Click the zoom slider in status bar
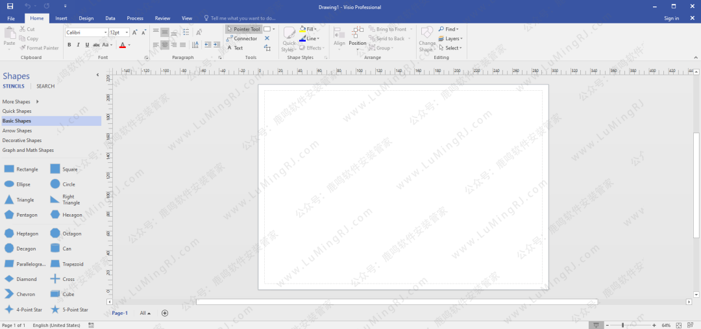The width and height of the screenshot is (701, 329). pyautogui.click(x=622, y=324)
